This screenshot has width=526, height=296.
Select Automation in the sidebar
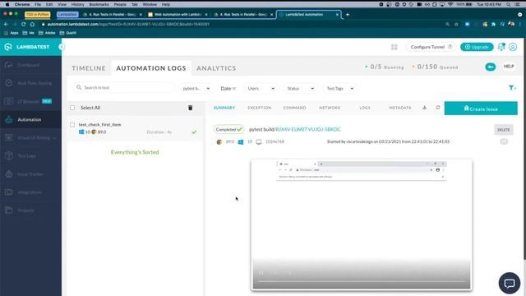(30, 119)
